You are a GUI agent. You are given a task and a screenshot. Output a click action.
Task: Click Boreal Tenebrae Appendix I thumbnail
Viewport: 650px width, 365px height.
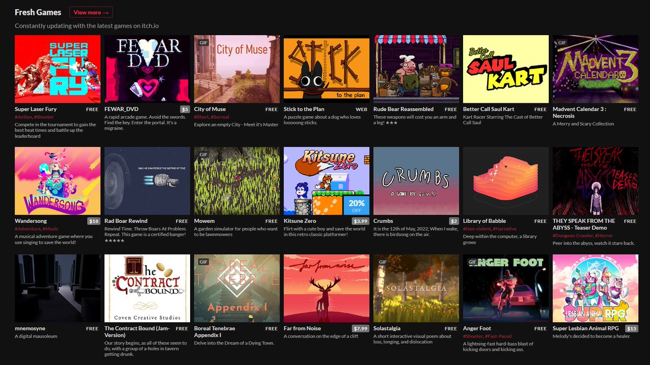click(x=237, y=288)
